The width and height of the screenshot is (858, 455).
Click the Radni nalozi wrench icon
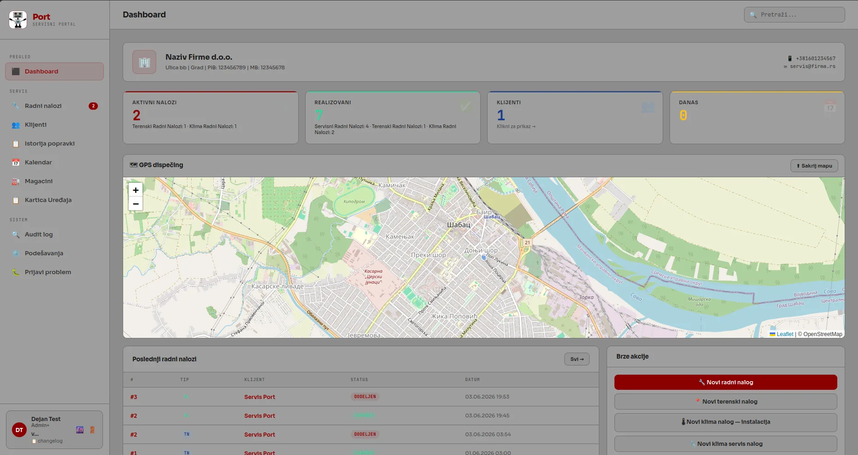(x=16, y=106)
